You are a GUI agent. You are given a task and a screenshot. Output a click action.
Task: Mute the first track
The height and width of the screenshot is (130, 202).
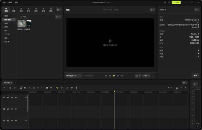[16, 98]
